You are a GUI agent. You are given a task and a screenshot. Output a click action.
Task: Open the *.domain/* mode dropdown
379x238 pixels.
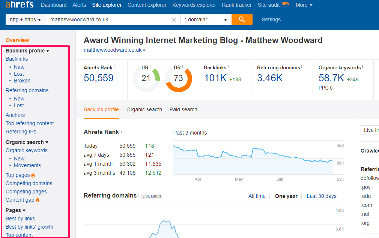(x=206, y=19)
